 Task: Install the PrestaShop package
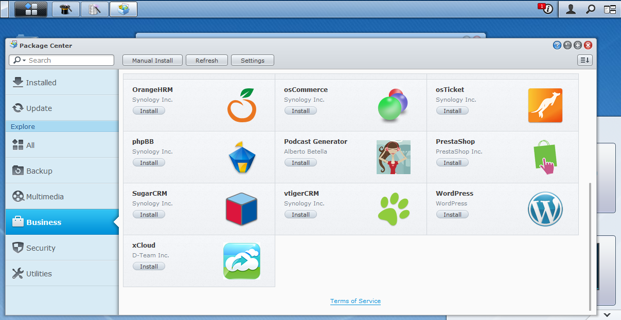coord(452,163)
